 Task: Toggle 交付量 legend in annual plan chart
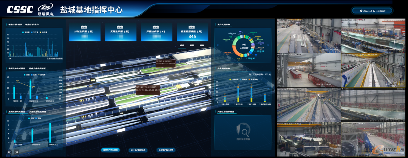[x=25, y=32]
